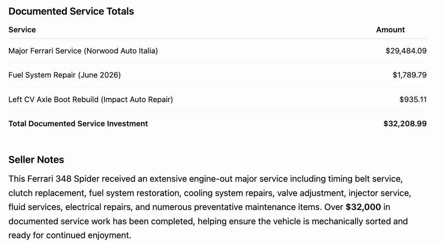Image resolution: width=444 pixels, height=243 pixels.
Task: Click the Norwood Auto Italia text
Action: (x=121, y=51)
